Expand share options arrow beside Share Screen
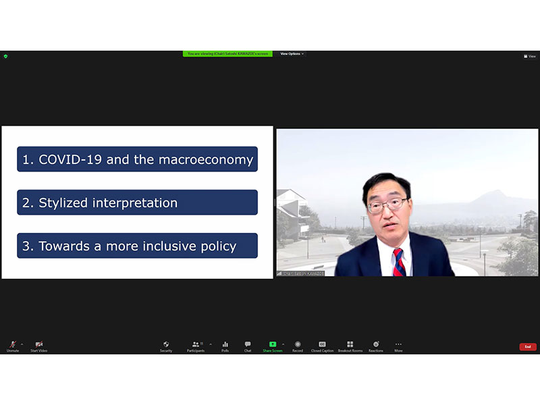The width and height of the screenshot is (540, 405). tap(283, 344)
